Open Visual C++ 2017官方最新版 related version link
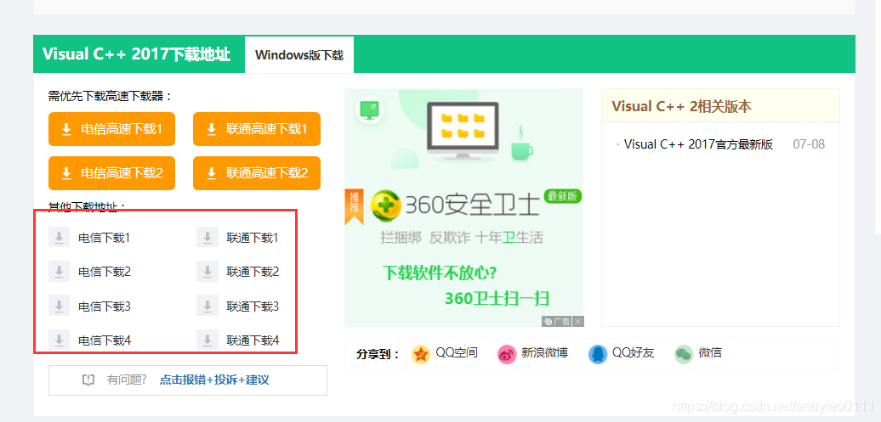 pos(698,144)
